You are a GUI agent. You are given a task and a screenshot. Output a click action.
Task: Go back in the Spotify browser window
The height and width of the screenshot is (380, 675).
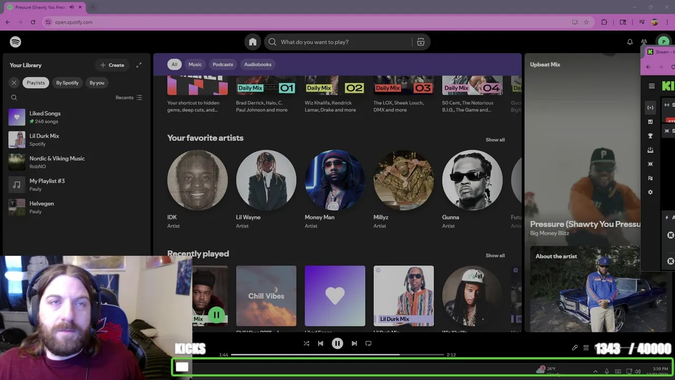(7, 22)
